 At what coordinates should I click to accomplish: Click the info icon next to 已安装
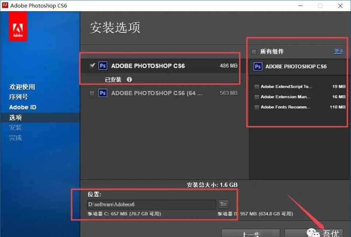[129, 79]
